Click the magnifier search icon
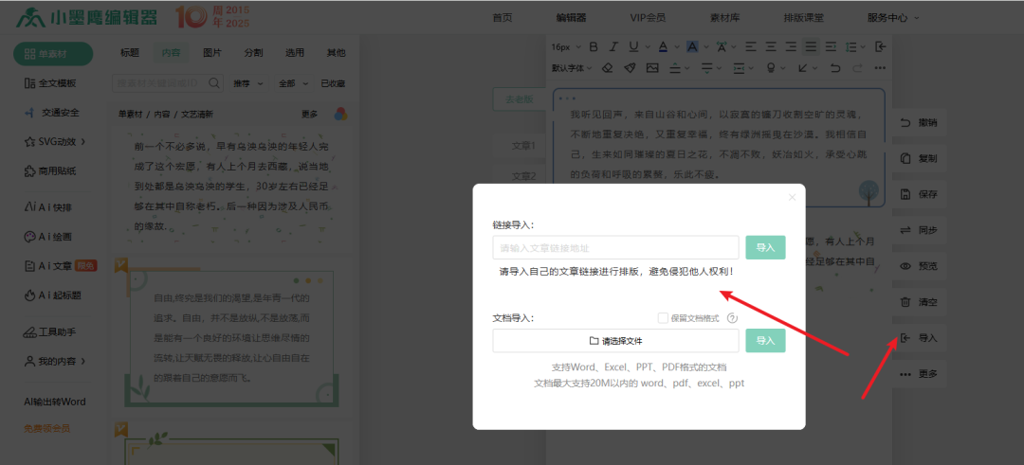The height and width of the screenshot is (465, 1024). click(213, 82)
